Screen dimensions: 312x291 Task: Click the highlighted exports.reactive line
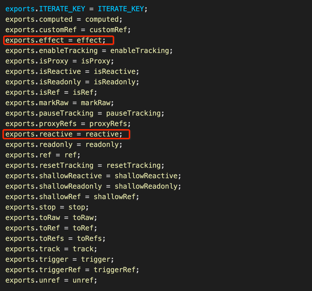point(64,134)
